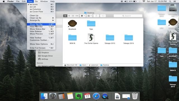Screen dimensions: 179x101
Task: Switch Finder window to icon view
Action: coord(65,16)
